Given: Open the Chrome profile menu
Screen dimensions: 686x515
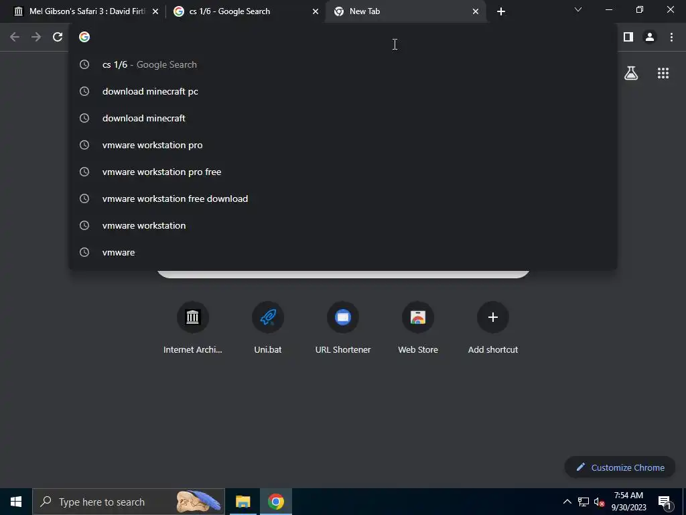Looking at the screenshot, I should coord(650,38).
